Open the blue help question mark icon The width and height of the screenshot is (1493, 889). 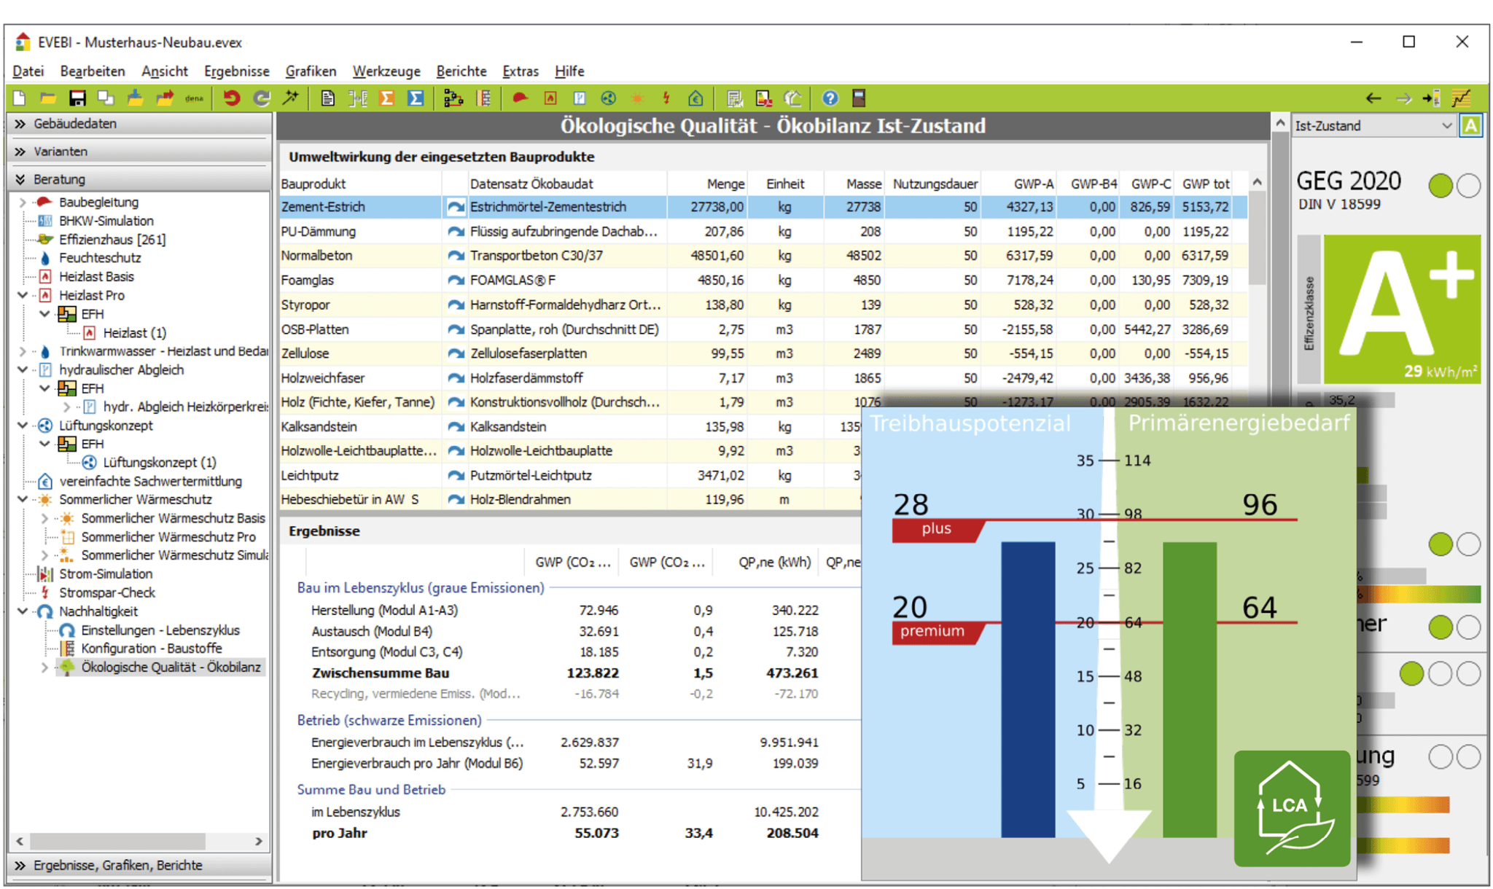click(x=830, y=98)
